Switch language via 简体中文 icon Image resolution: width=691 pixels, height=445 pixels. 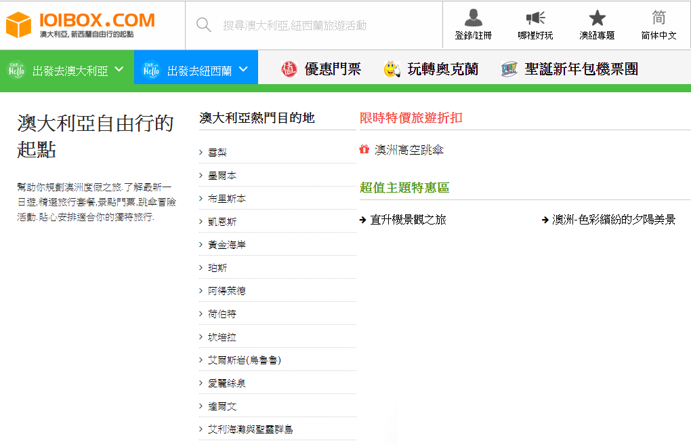pyautogui.click(x=658, y=18)
